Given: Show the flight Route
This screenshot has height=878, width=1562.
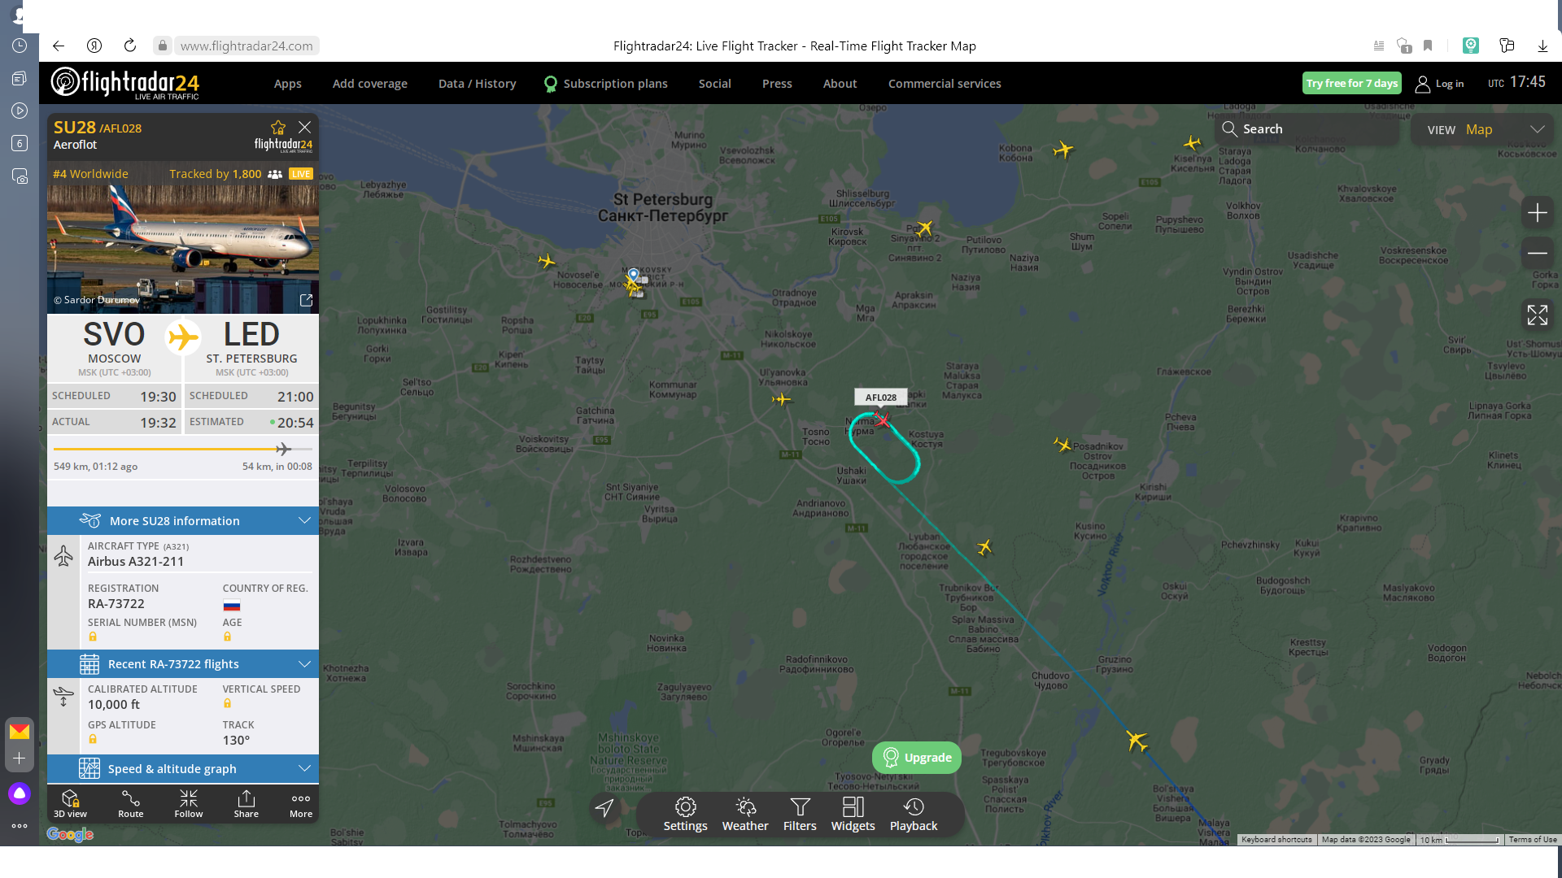Looking at the screenshot, I should pos(130,804).
